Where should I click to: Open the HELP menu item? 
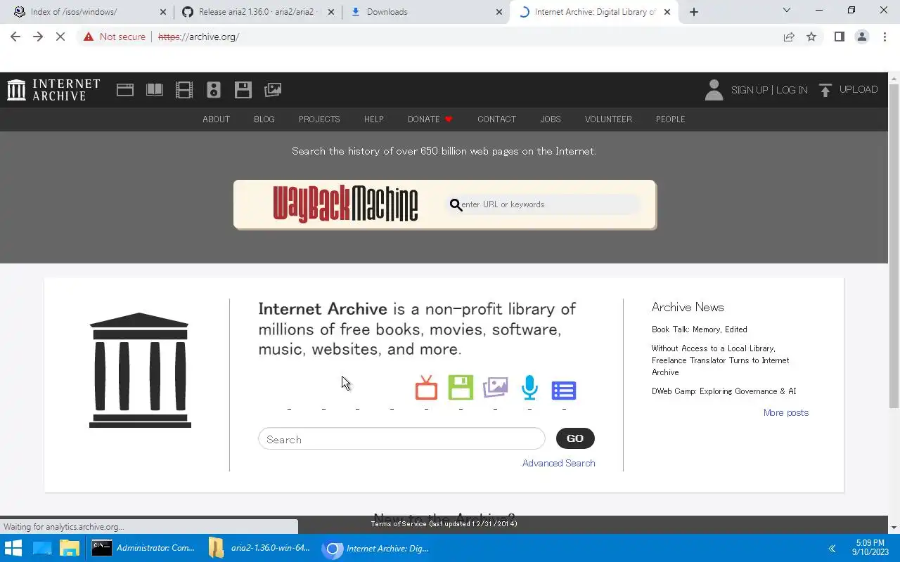pos(373,119)
